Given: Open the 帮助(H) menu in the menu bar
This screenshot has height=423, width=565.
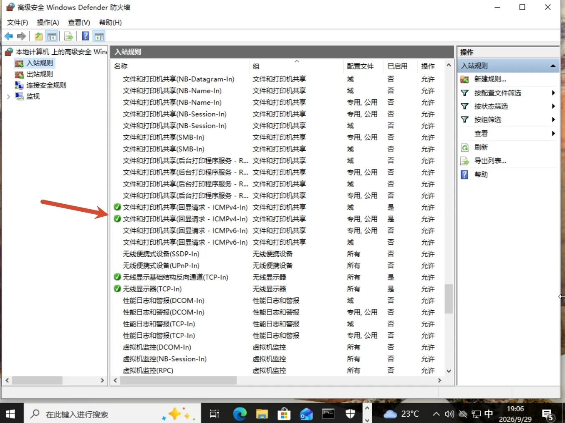Looking at the screenshot, I should [x=110, y=23].
